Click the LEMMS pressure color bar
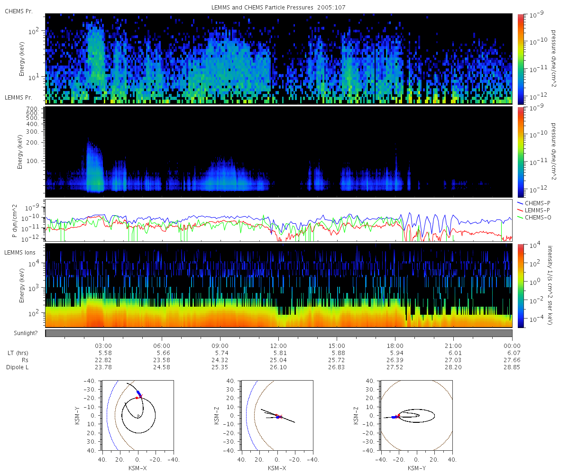This screenshot has height=474, width=569. tap(520, 152)
